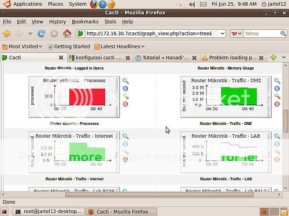Open the Traffic - Internet graph image
This screenshot has width=289, height=216.
(x=74, y=152)
